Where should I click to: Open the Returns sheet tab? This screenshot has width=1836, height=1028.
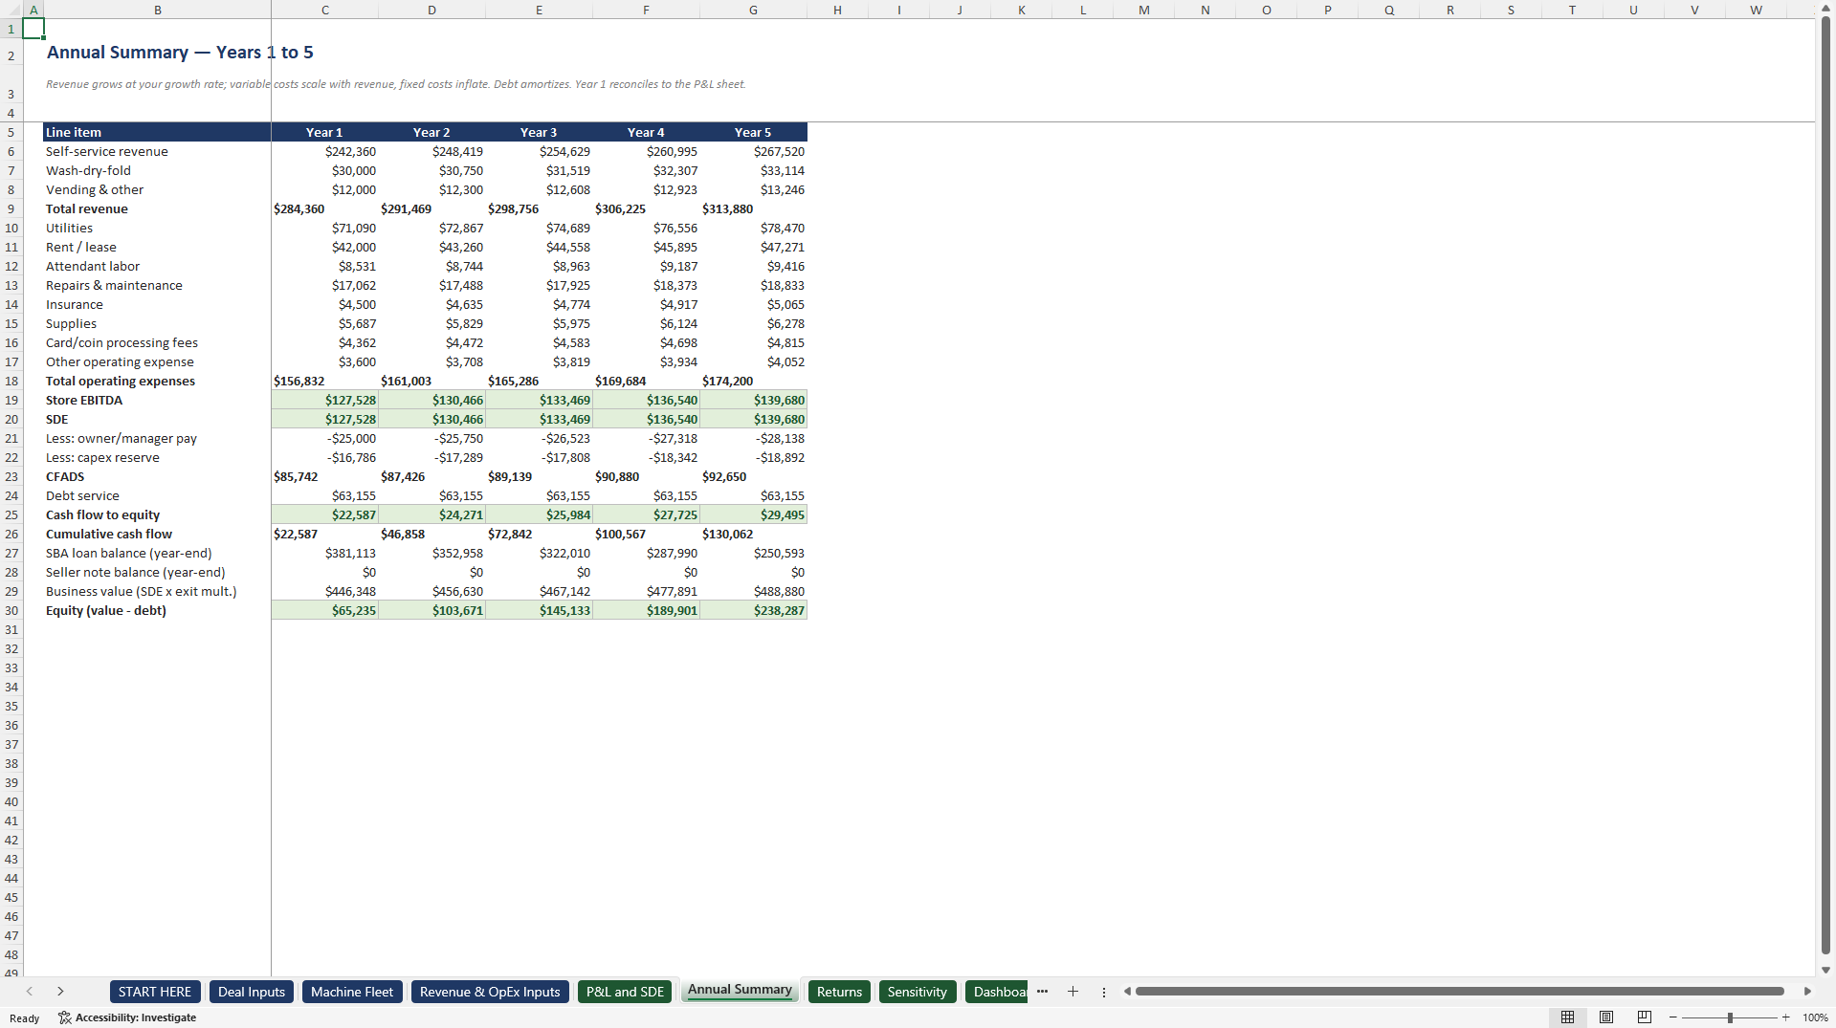(x=839, y=992)
